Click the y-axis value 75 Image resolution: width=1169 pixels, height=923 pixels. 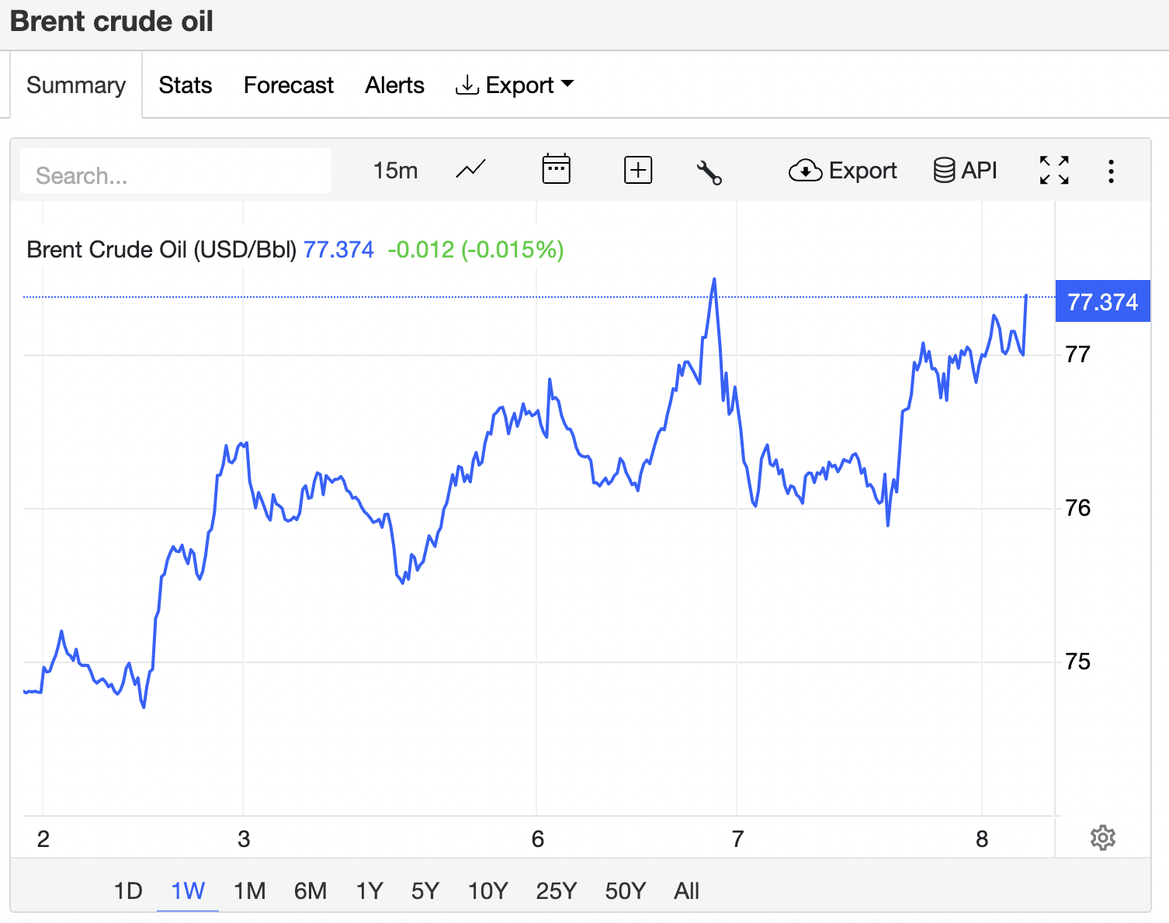[1077, 662]
